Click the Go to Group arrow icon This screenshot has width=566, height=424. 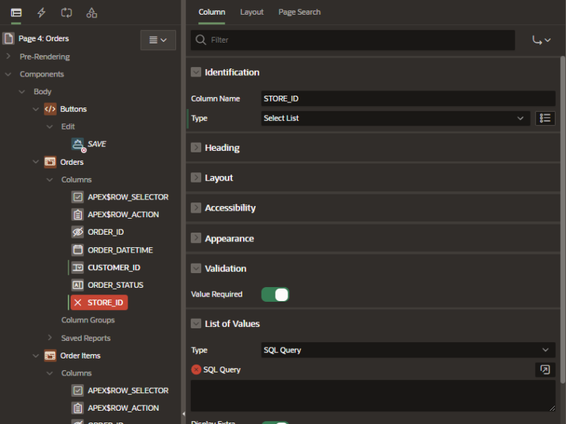click(541, 40)
